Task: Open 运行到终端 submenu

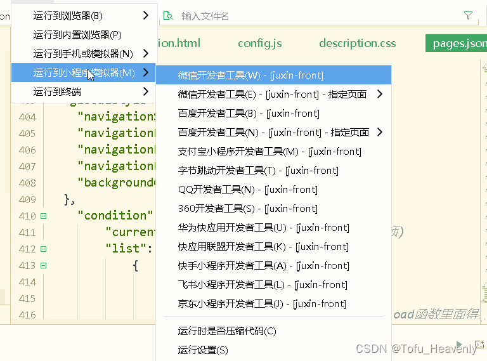Action: coord(83,91)
